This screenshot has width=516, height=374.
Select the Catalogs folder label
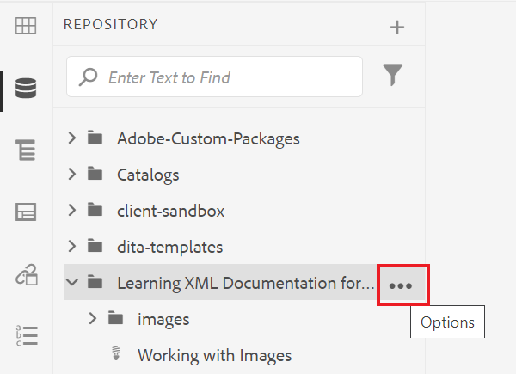coord(148,175)
